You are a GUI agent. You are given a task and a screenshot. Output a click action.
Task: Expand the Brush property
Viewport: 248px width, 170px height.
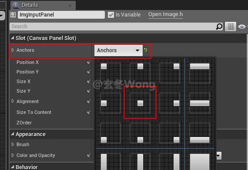point(13,144)
